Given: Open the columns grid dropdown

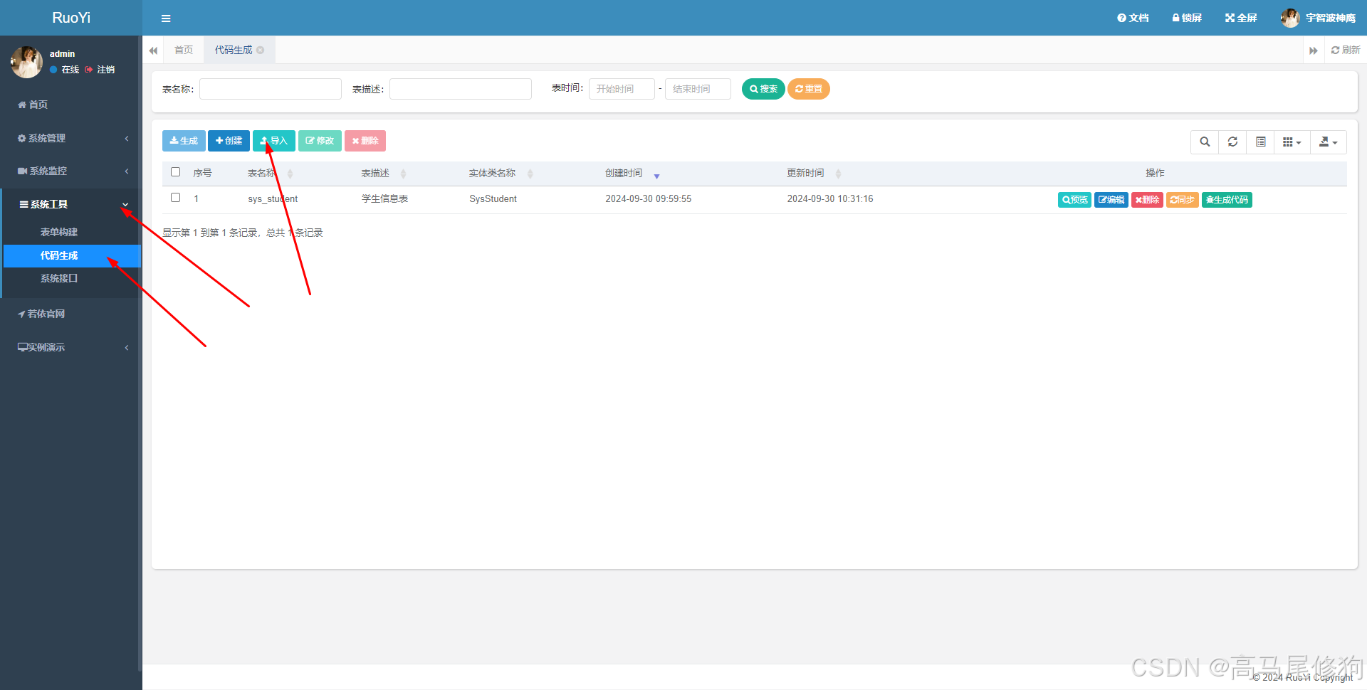Looking at the screenshot, I should click(1292, 142).
